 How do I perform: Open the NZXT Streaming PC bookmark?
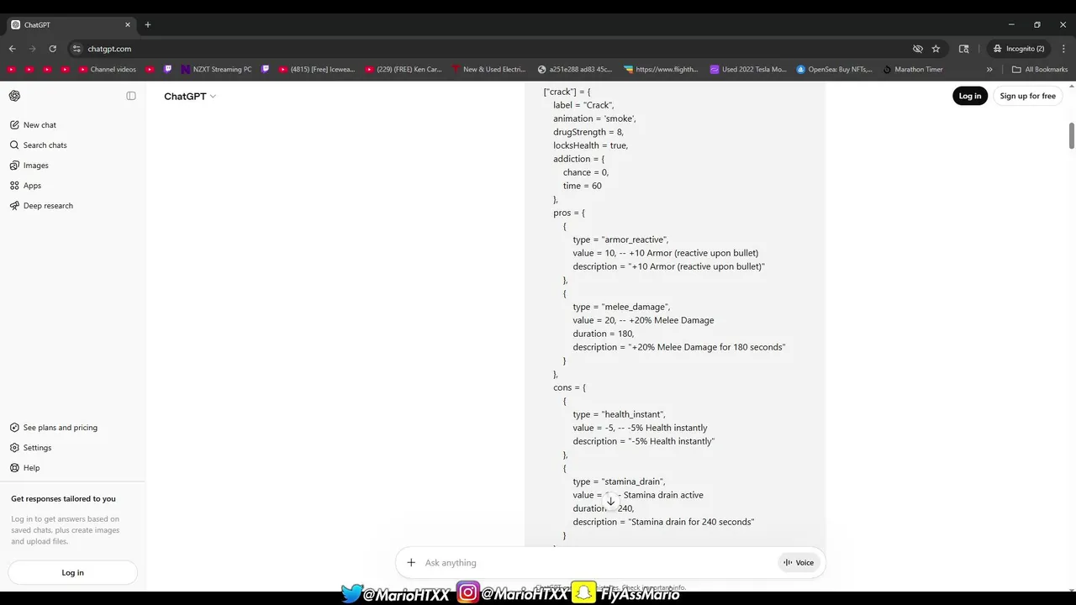coord(217,70)
